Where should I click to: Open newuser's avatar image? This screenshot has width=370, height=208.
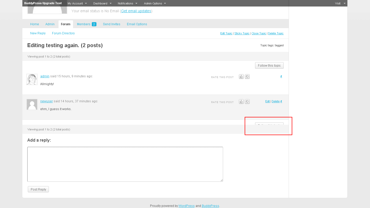tap(32, 104)
